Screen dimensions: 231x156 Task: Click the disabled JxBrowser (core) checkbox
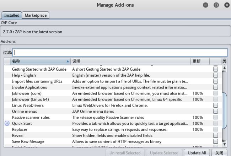point(215,93)
